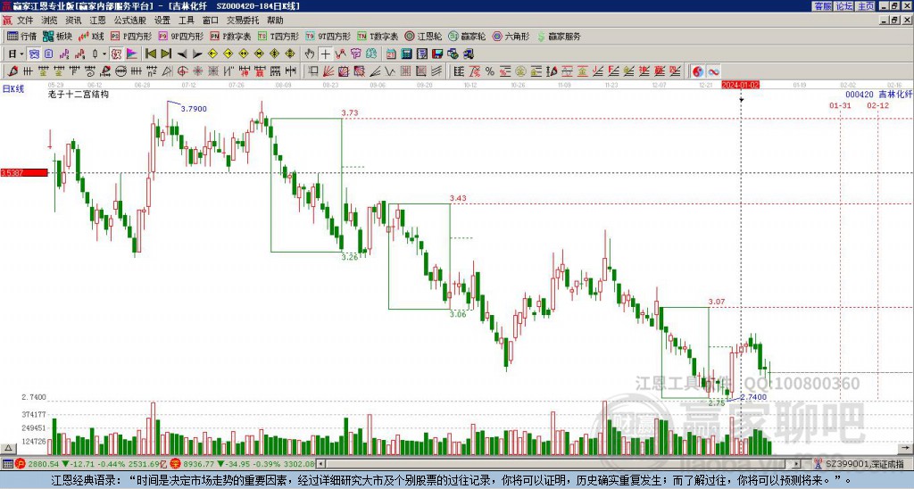Click the solid left triangle arrow
This screenshot has height=489, width=914.
coord(182,54)
